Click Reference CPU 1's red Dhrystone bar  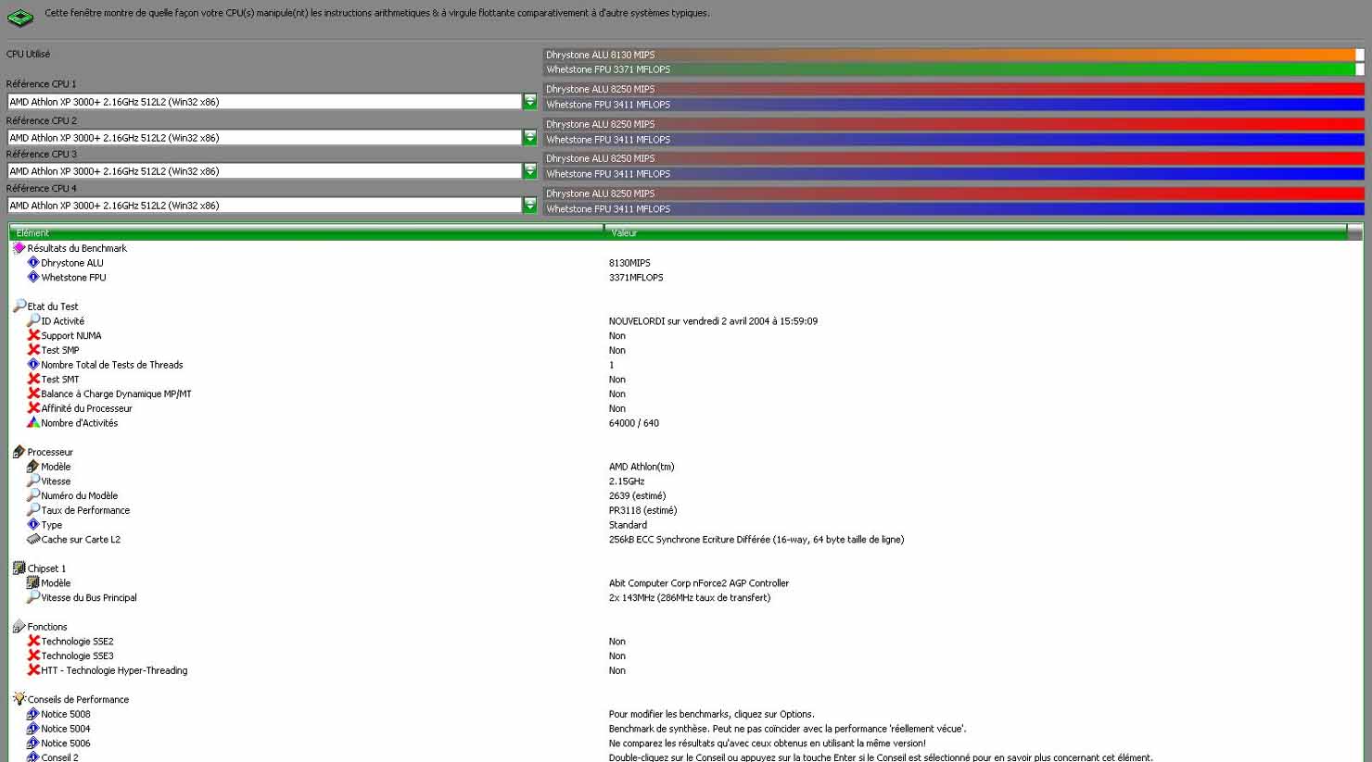point(953,89)
